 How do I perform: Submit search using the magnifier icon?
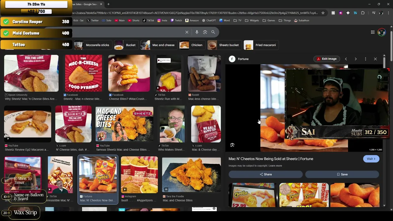pyautogui.click(x=213, y=32)
